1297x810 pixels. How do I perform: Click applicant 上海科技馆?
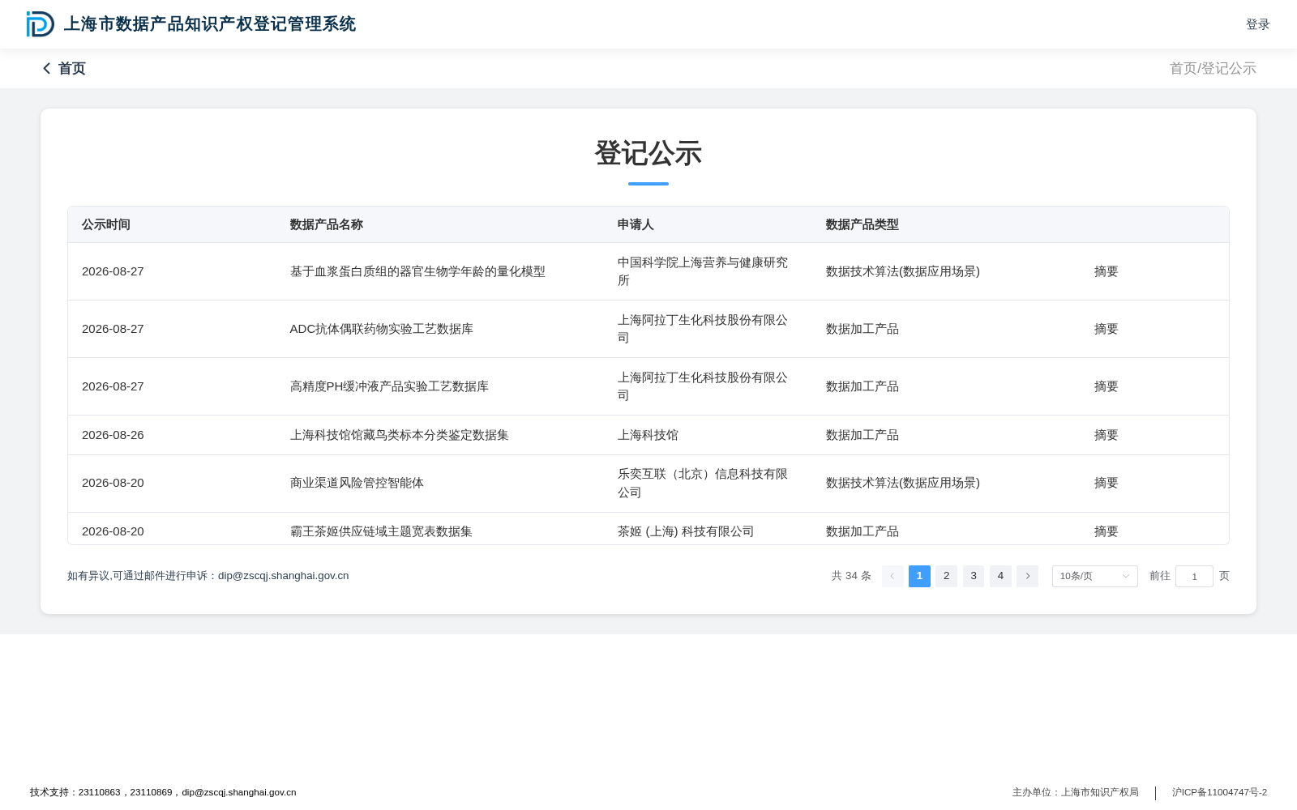click(x=648, y=435)
